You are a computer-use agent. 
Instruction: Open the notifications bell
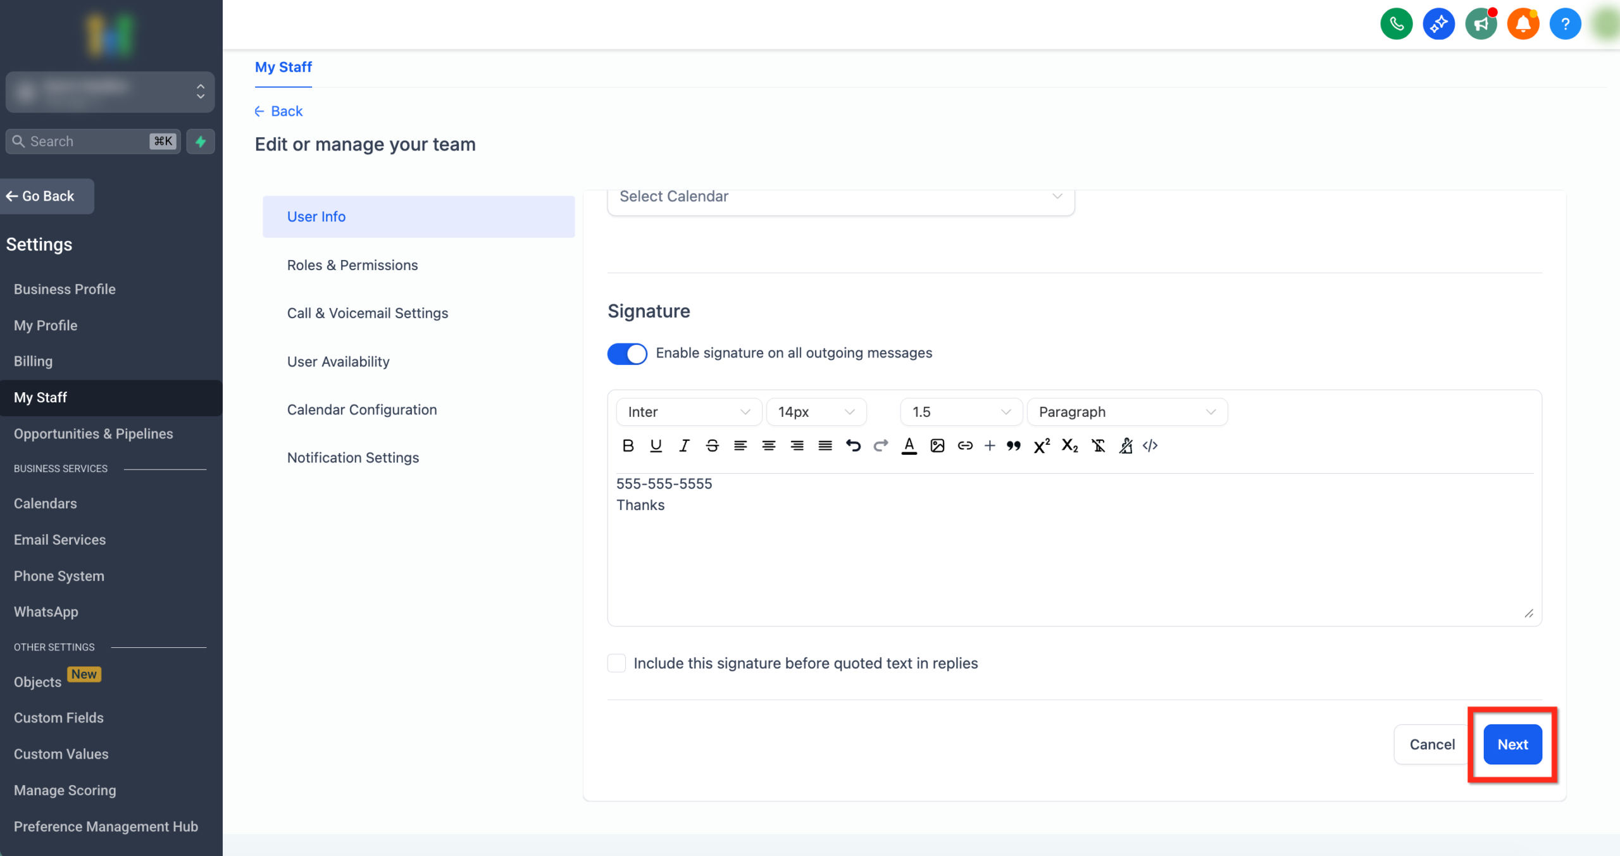point(1523,23)
